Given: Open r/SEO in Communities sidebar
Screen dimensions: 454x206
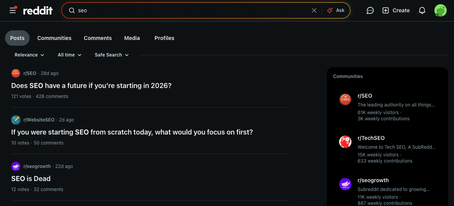Looking at the screenshot, I should (x=365, y=96).
